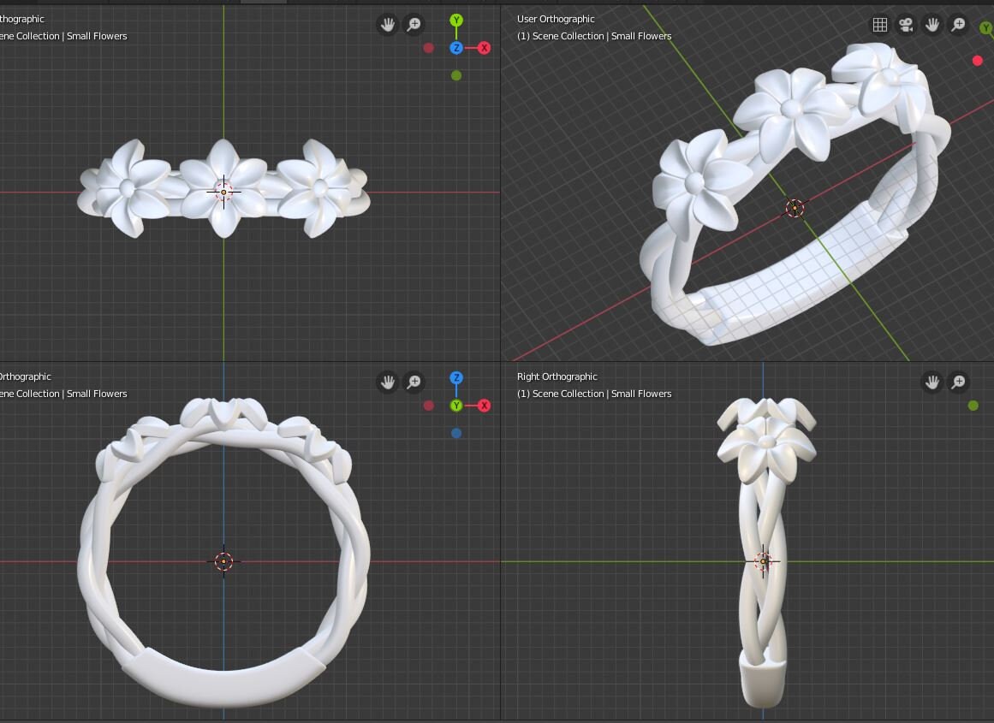Select the middle flower in the top-view ring viewport
The height and width of the screenshot is (723, 994).
(x=223, y=188)
